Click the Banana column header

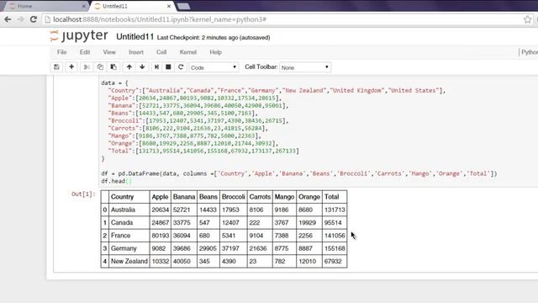coord(184,197)
